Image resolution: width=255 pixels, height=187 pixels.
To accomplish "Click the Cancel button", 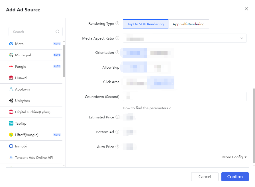I will [205, 177].
